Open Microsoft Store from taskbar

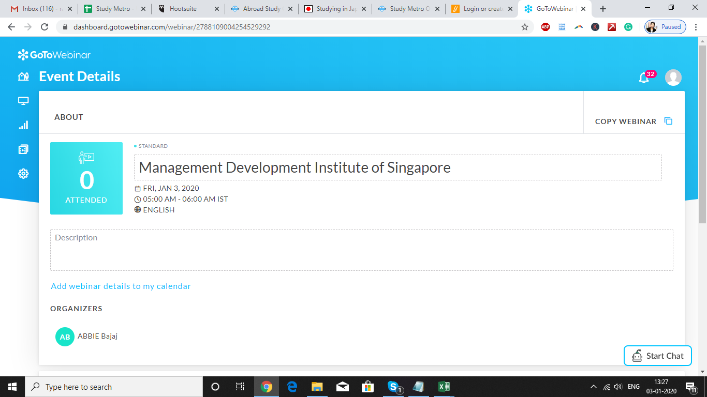(368, 387)
